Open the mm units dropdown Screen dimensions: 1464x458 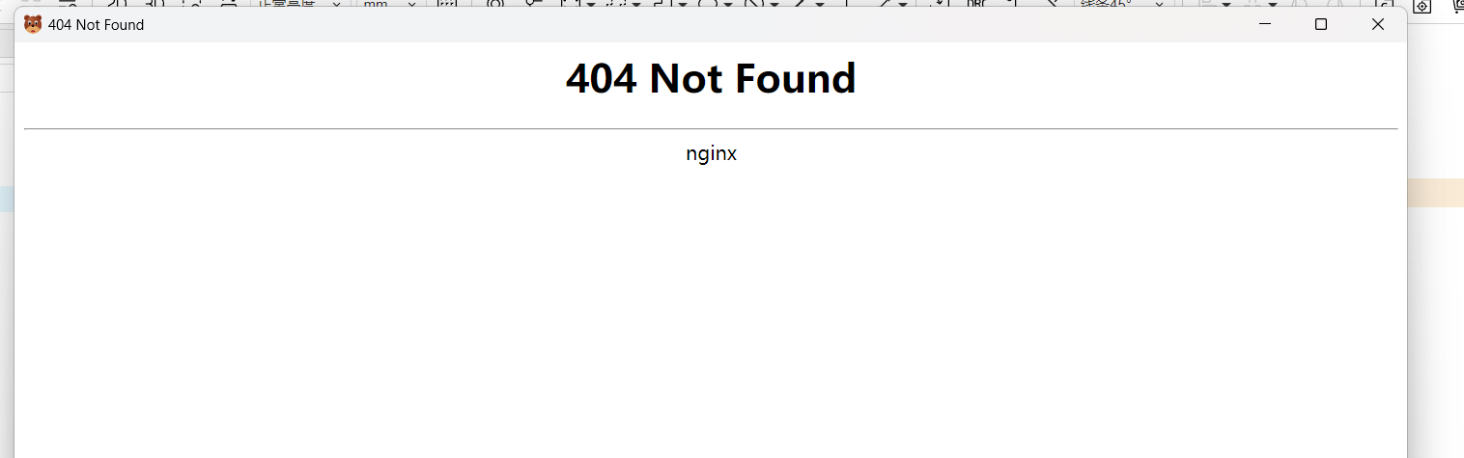pyautogui.click(x=411, y=4)
